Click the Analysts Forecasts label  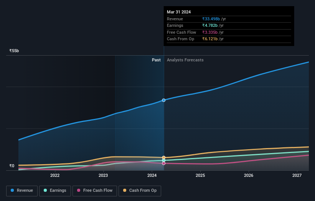185,60
